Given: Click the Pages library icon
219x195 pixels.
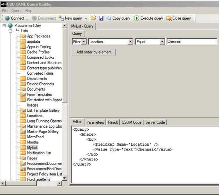Looking at the screenshot, I should click(x=23, y=158).
